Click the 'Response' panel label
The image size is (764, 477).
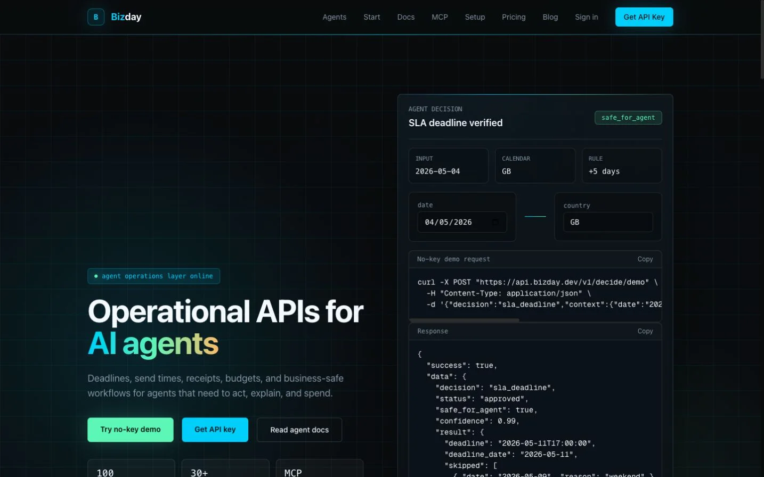point(433,331)
